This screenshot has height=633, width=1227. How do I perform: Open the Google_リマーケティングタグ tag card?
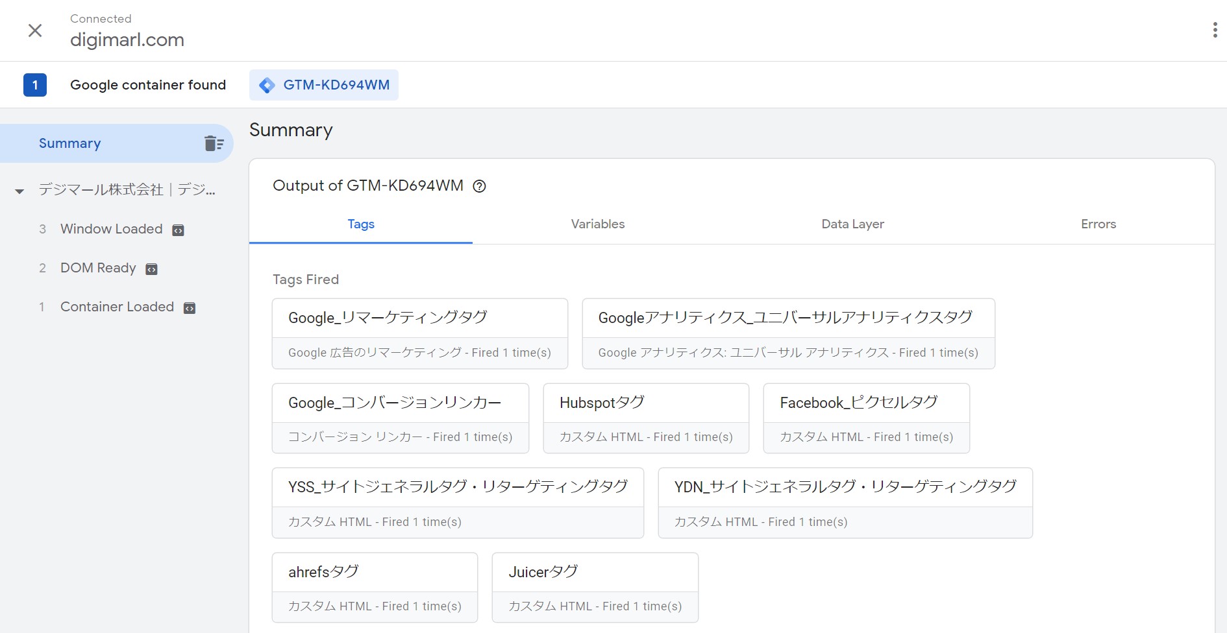[x=420, y=334]
